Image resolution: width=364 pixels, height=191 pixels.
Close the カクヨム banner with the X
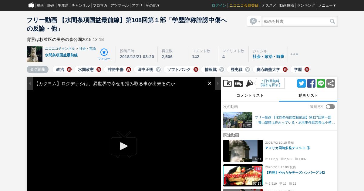coord(209,83)
